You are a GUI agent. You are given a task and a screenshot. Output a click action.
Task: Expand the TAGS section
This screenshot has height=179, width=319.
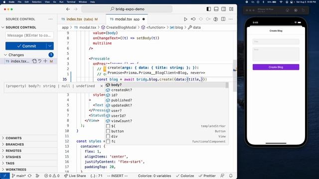10,163
